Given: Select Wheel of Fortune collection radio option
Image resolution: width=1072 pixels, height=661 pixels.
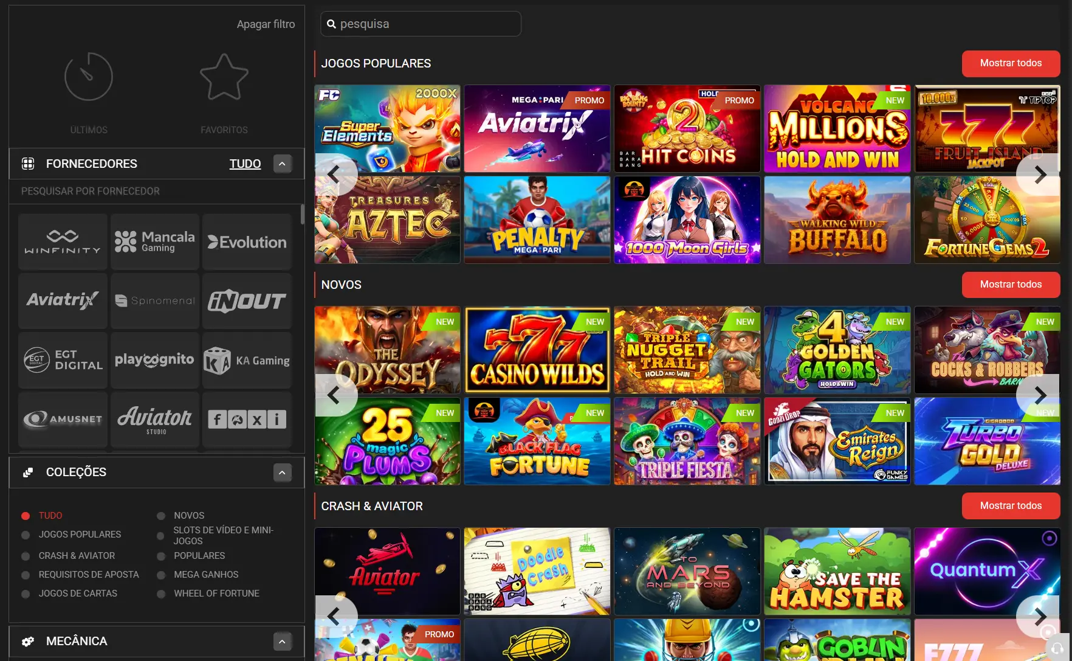Looking at the screenshot, I should click(161, 594).
